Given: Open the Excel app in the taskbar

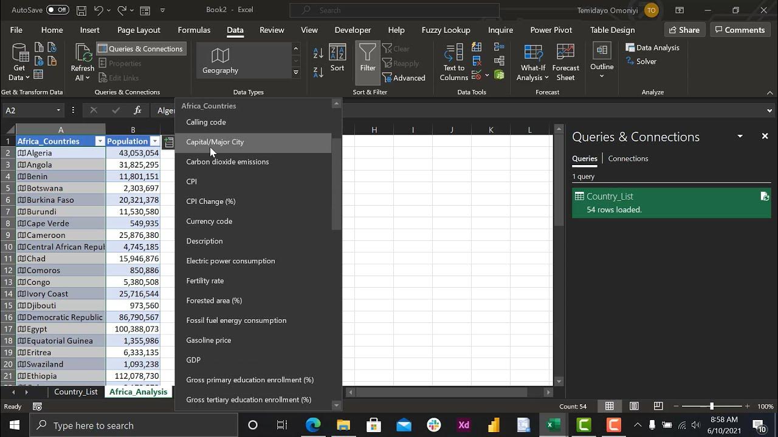Looking at the screenshot, I should point(553,425).
